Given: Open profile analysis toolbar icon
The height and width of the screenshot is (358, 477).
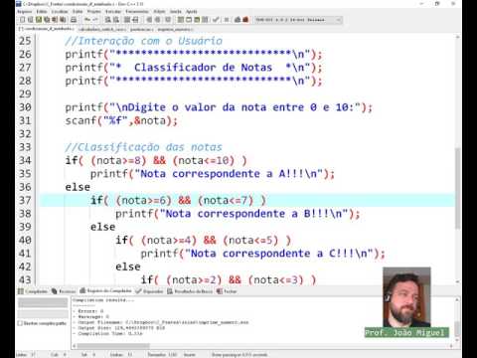Looking at the screenshot, I should click(x=238, y=20).
